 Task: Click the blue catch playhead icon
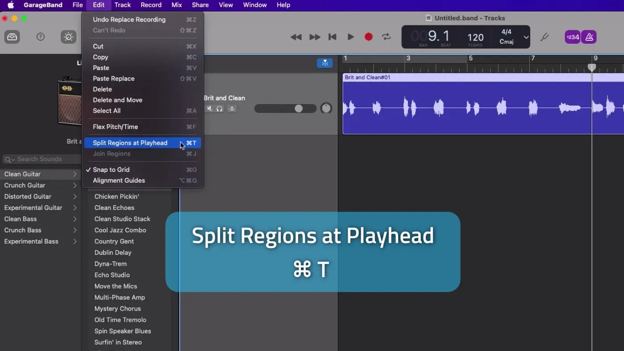click(324, 63)
